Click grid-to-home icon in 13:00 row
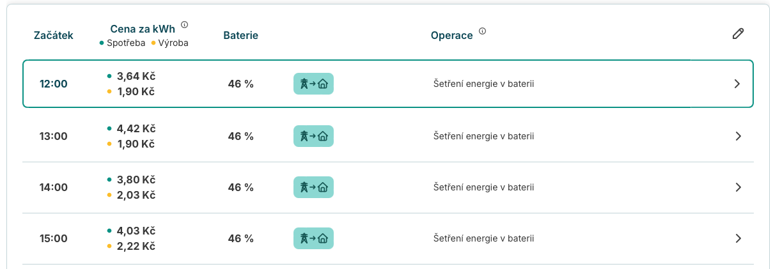The height and width of the screenshot is (269, 773). (314, 136)
